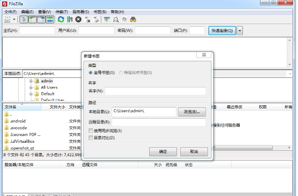Refresh file lists with green arrows icon
298x196 pixels.
tap(61, 19)
